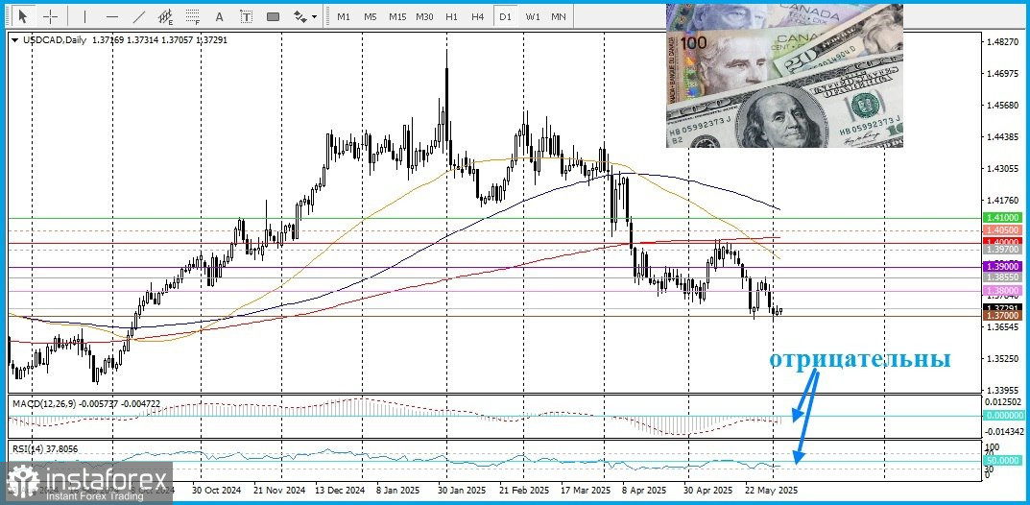Image resolution: width=1030 pixels, height=505 pixels.
Task: Select the cursor arrow tool
Action: pyautogui.click(x=24, y=15)
